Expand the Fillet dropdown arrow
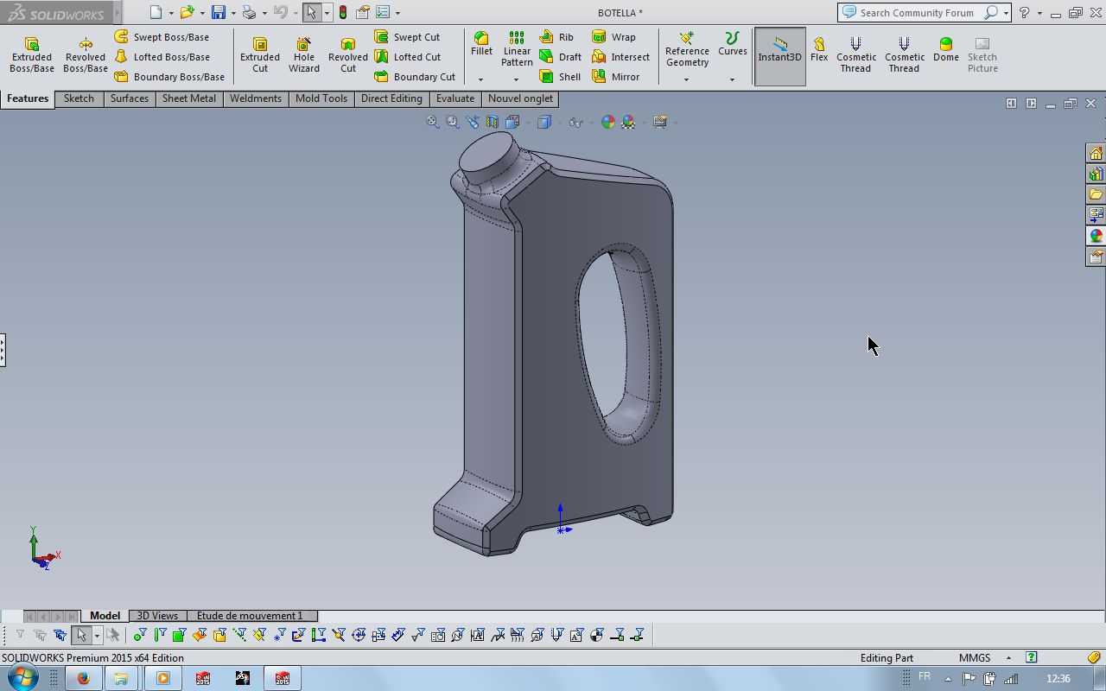 [x=481, y=79]
